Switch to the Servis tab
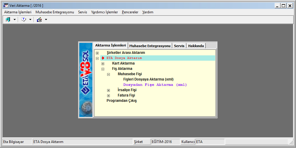This screenshot has width=296, height=148. [179, 46]
